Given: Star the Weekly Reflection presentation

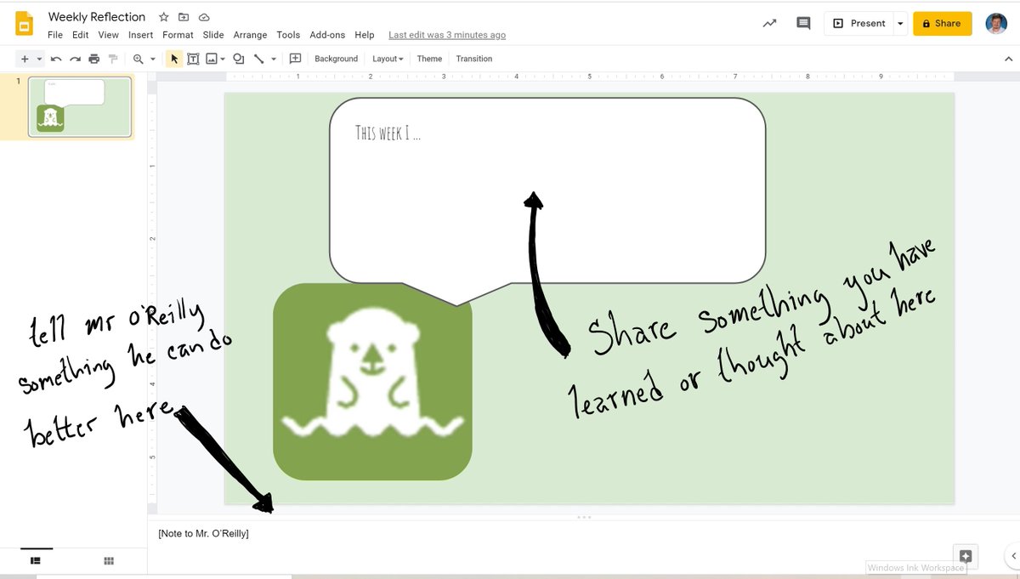Looking at the screenshot, I should pyautogui.click(x=164, y=17).
